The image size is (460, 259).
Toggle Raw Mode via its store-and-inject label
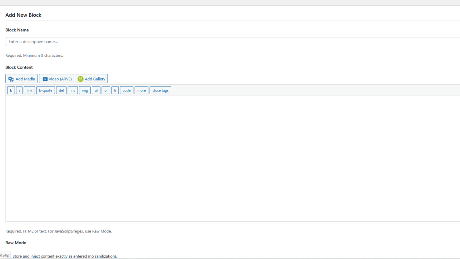(65, 256)
